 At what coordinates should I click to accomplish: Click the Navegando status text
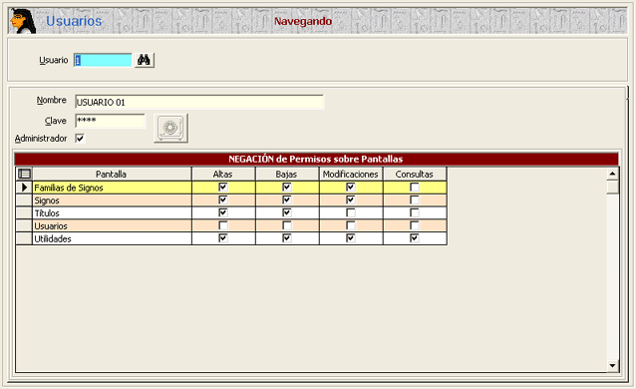pyautogui.click(x=303, y=21)
